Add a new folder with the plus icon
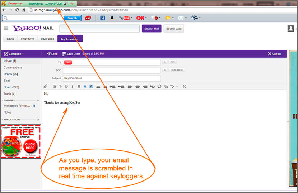 click(x=38, y=100)
